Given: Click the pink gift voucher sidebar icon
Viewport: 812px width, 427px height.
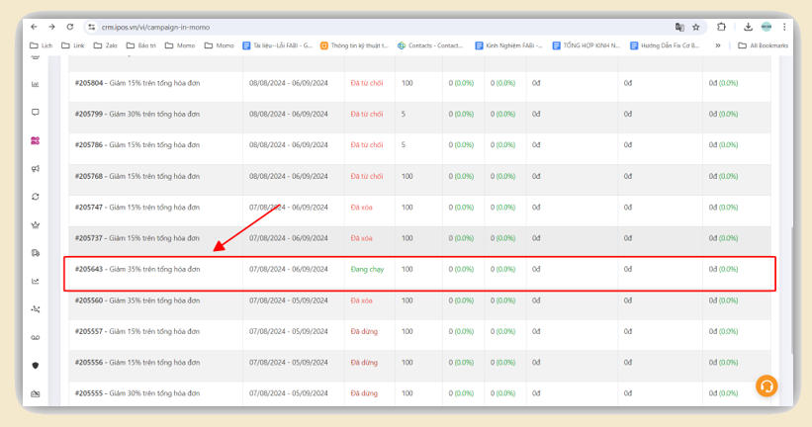Looking at the screenshot, I should [x=36, y=140].
